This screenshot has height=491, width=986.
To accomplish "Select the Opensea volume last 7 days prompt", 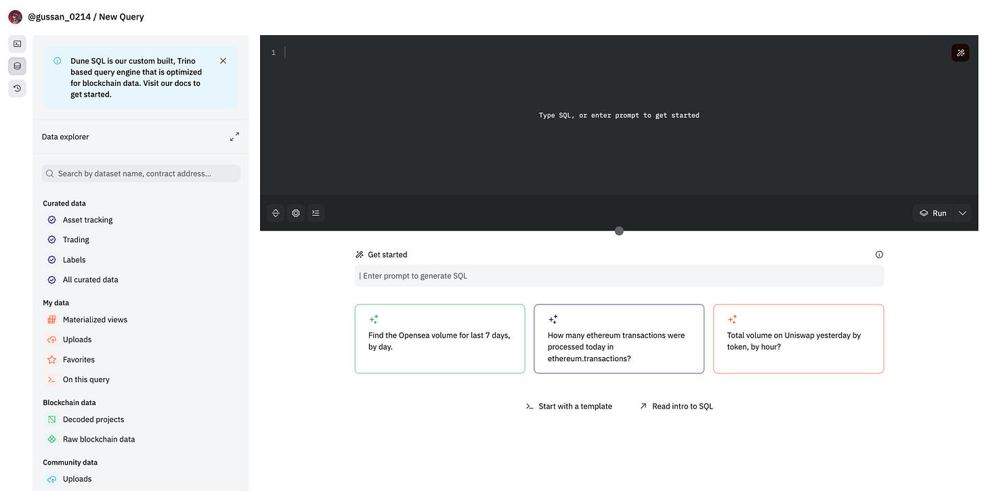I will click(440, 339).
